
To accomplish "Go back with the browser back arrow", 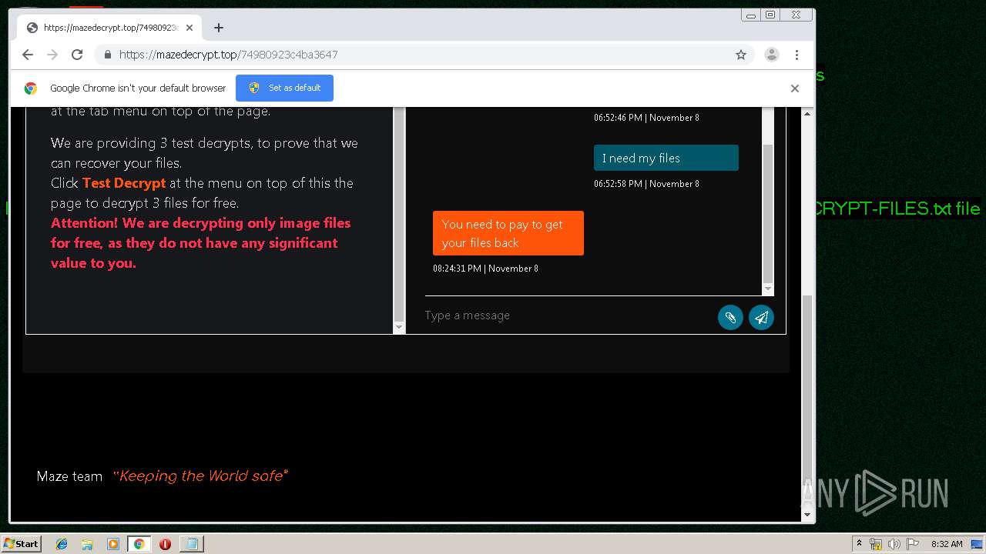I will point(28,55).
